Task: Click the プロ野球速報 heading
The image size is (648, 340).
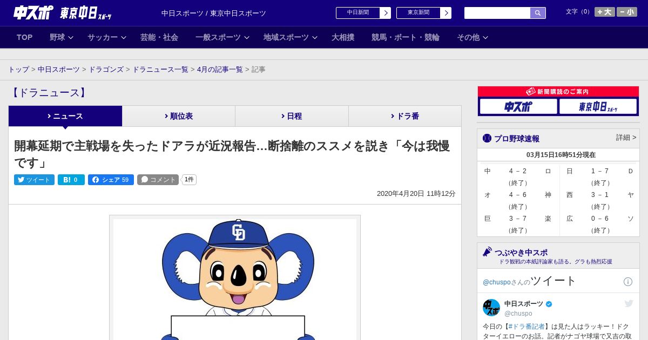Action: click(516, 139)
